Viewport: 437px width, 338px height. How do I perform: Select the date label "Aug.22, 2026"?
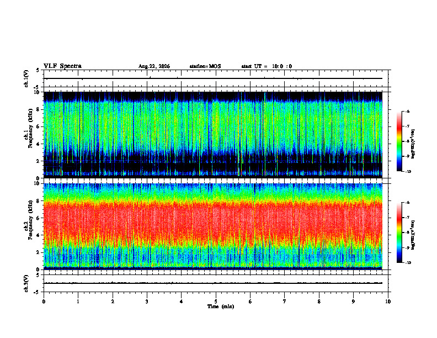coord(154,66)
